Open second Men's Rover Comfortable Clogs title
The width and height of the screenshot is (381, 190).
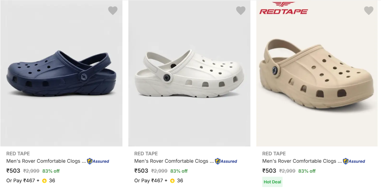pyautogui.click(x=174, y=161)
